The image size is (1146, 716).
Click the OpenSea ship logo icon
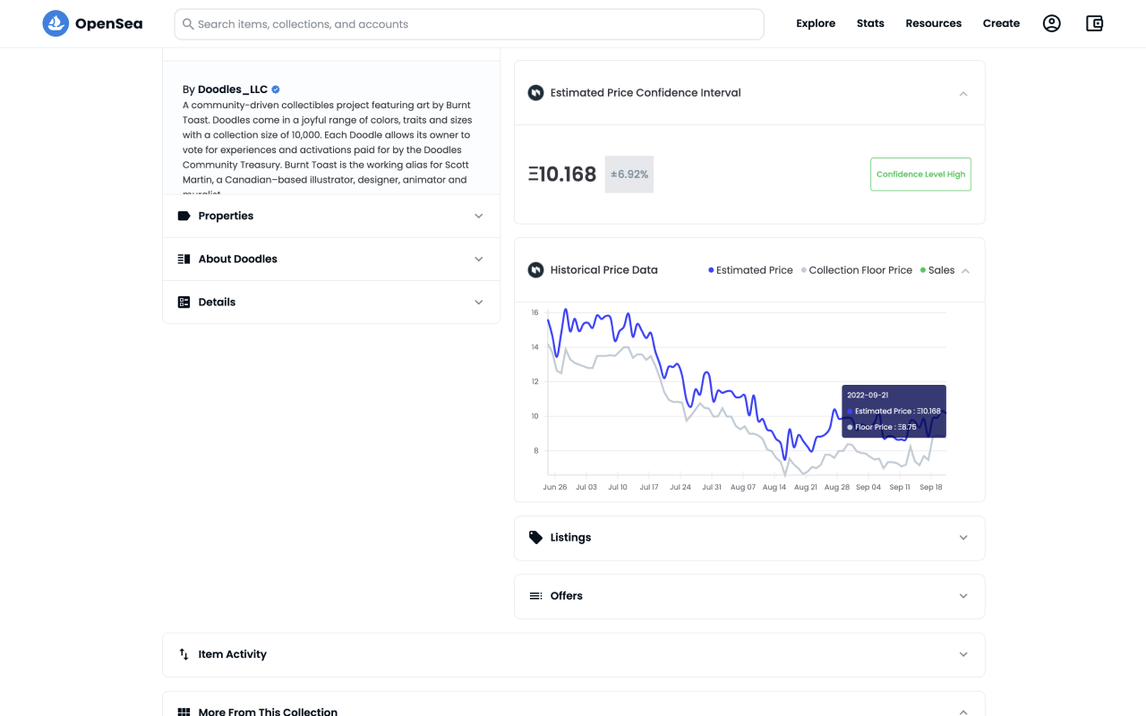(x=56, y=23)
